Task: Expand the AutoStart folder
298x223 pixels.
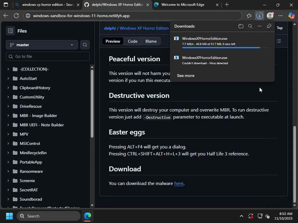Action: (8, 78)
